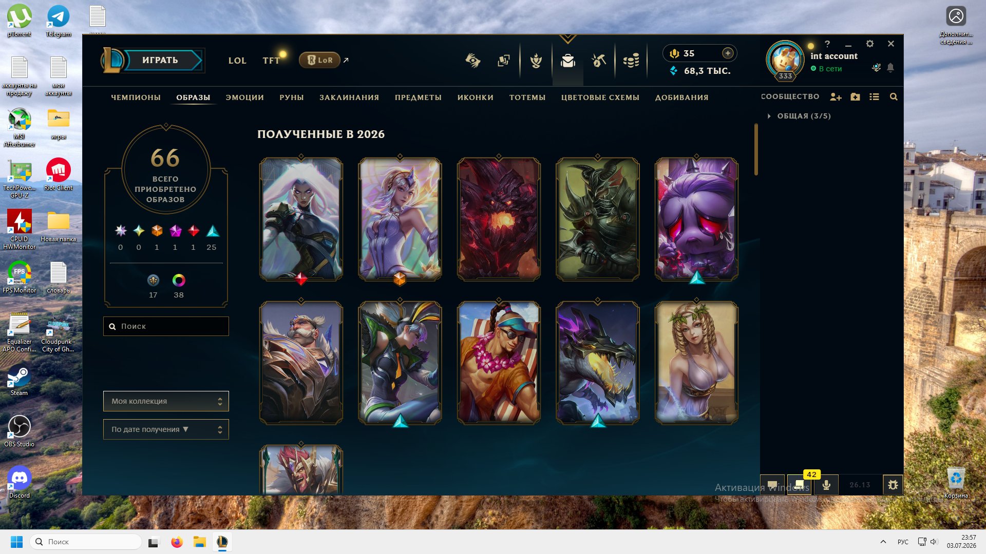Open the missions icon with 42 badge
The height and width of the screenshot is (554, 986).
[799, 485]
